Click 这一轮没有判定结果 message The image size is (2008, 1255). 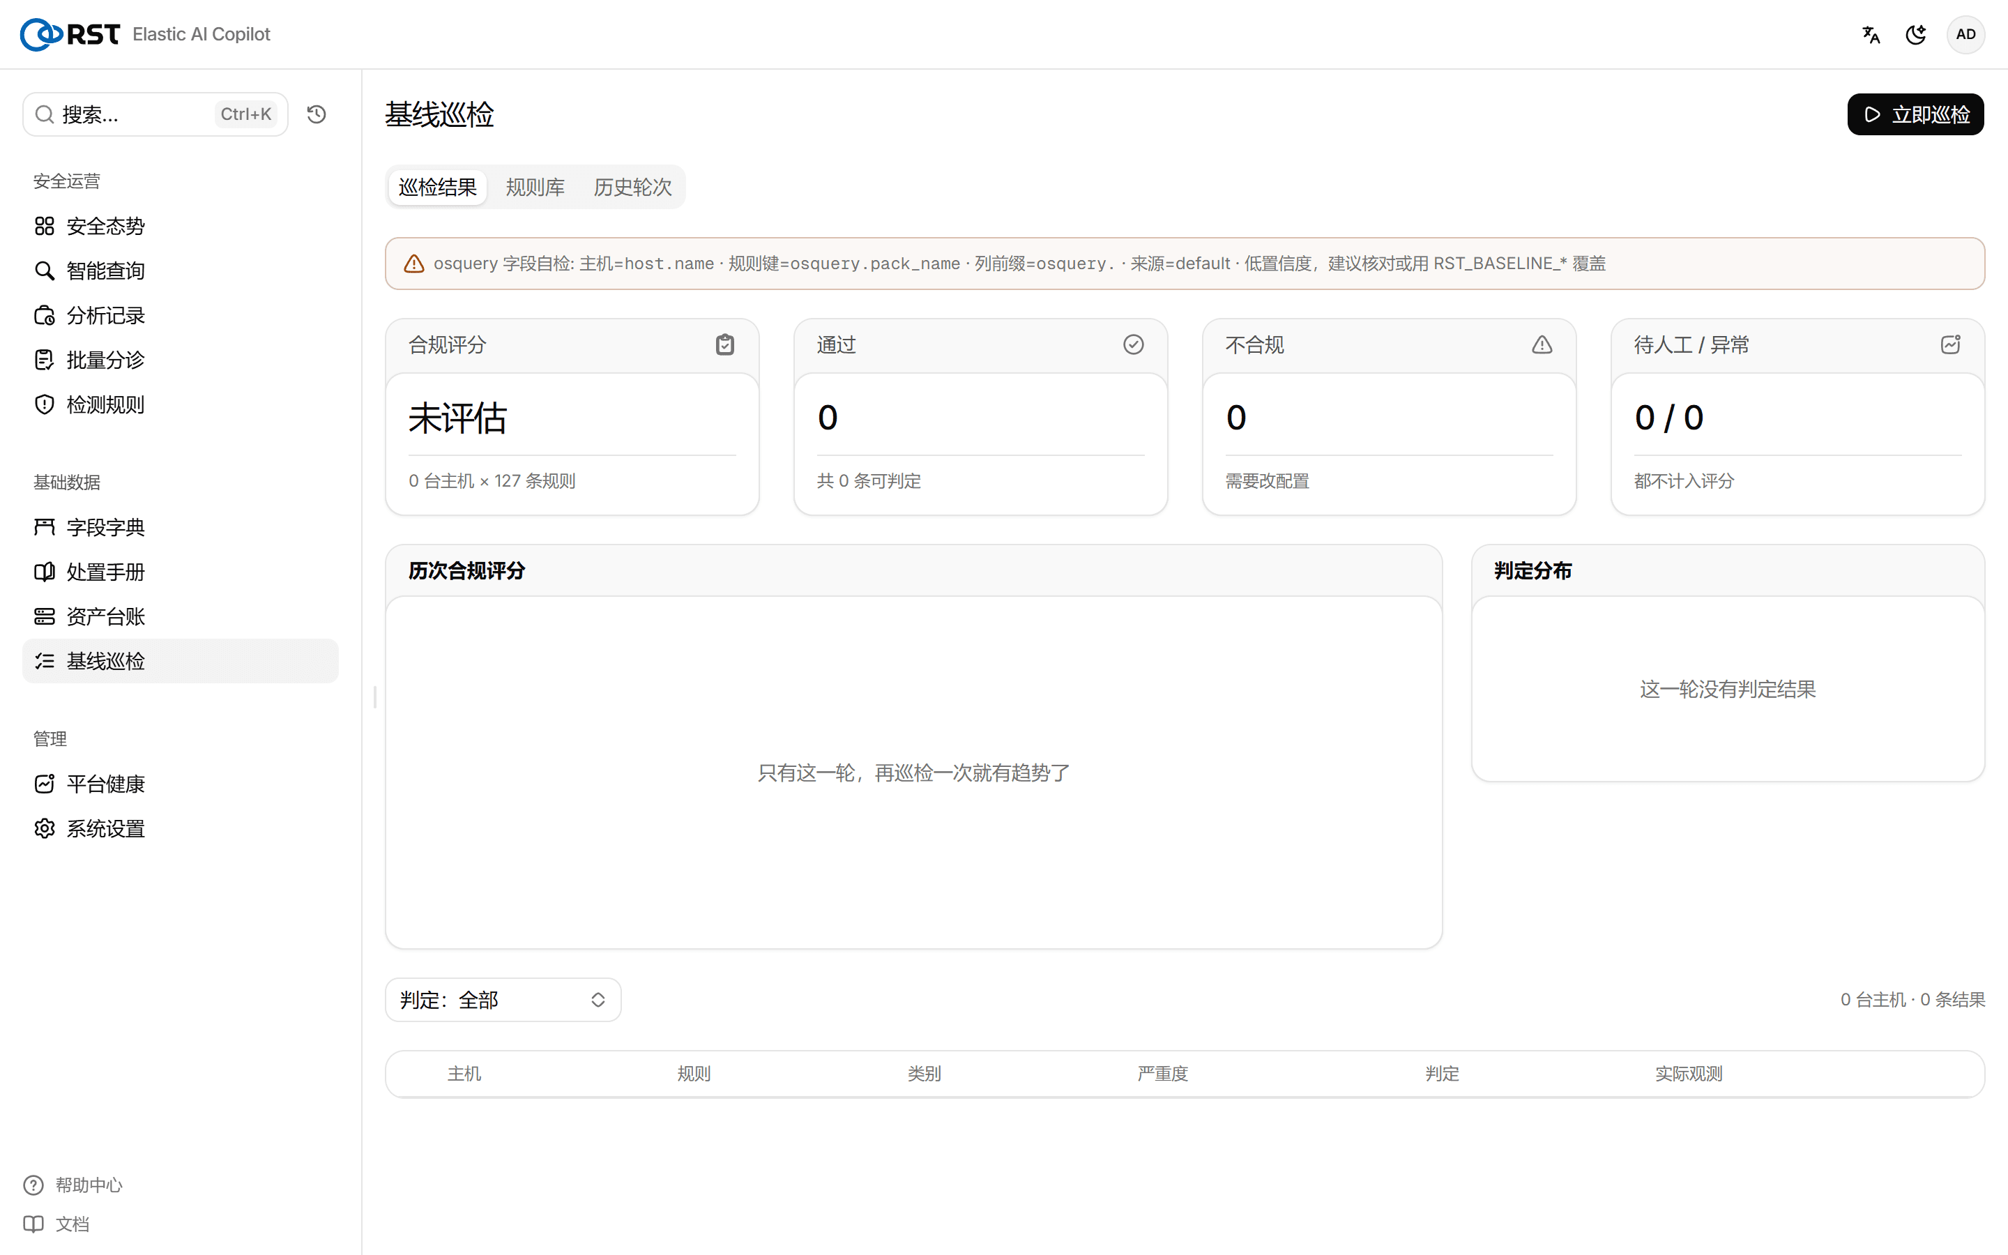[1728, 689]
